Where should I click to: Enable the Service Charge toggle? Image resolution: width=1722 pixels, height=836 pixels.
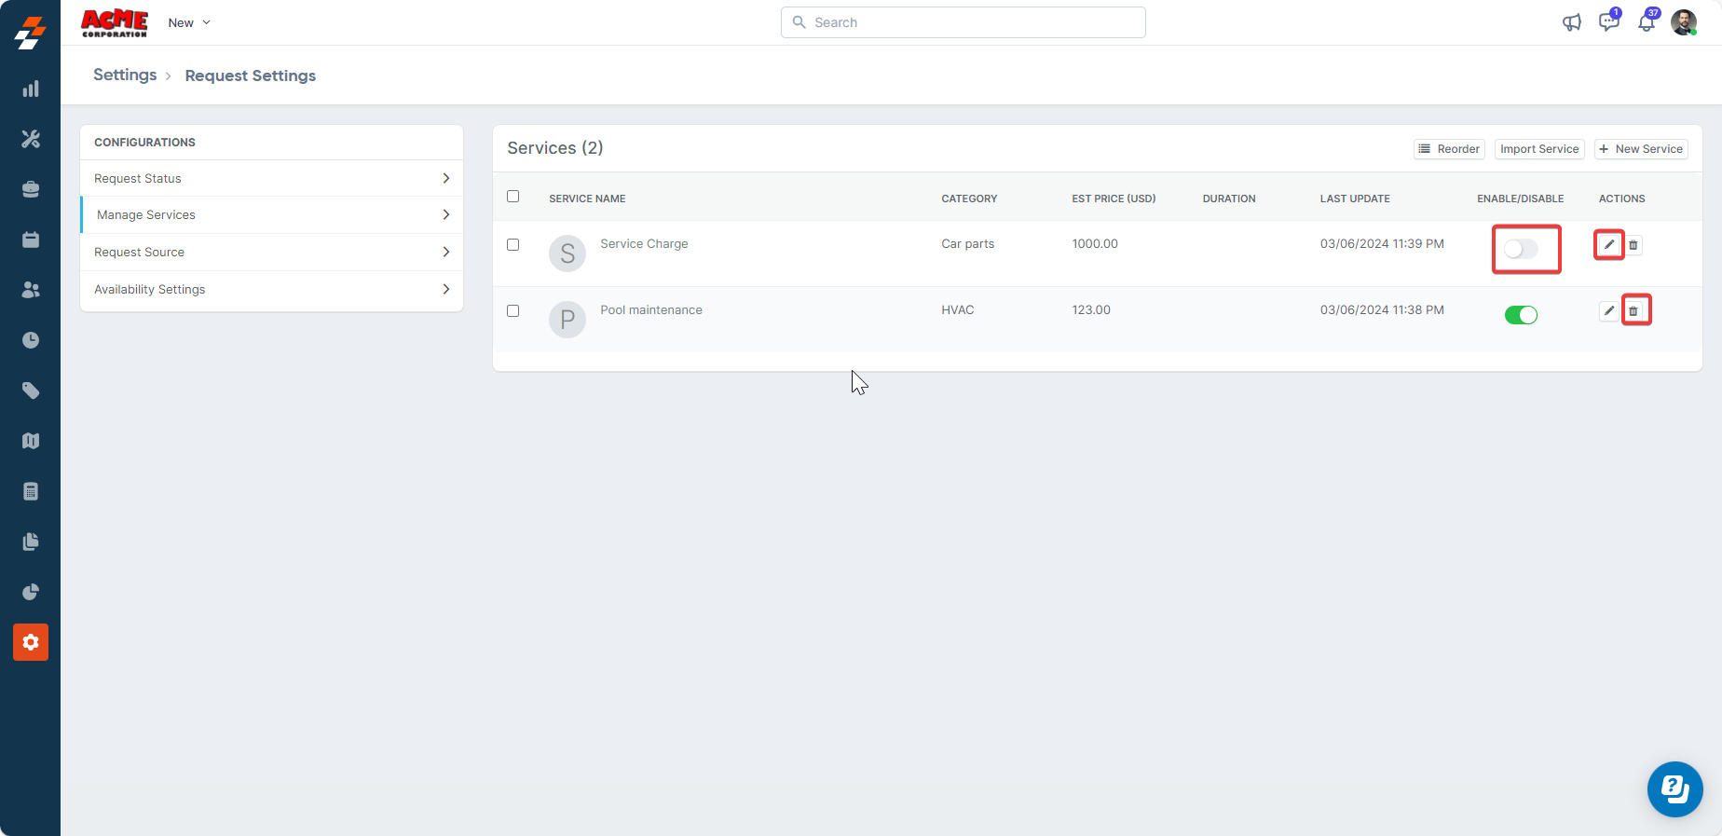[x=1521, y=249]
